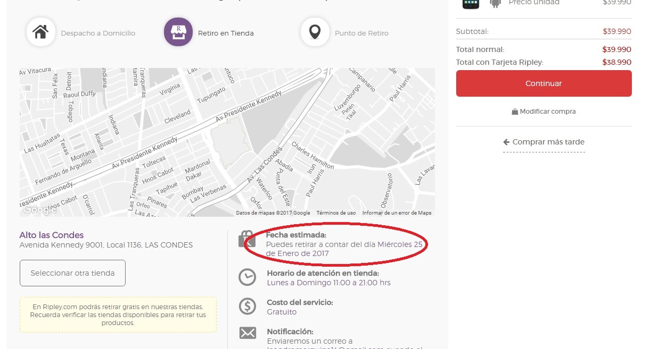Image resolution: width=667 pixels, height=349 pixels.
Task: Click the product thumbnail in order summary
Action: tap(471, 3)
